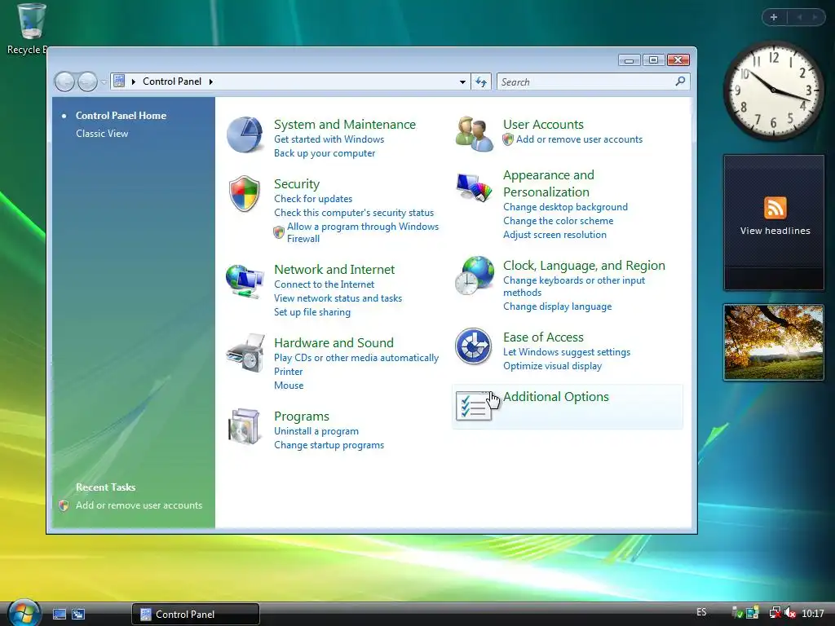This screenshot has width=835, height=626.
Task: Open the Ease of Access icon
Action: click(x=474, y=346)
